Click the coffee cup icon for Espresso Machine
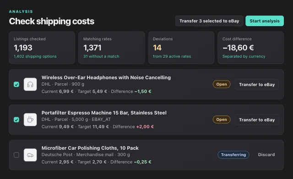 pyautogui.click(x=30, y=119)
